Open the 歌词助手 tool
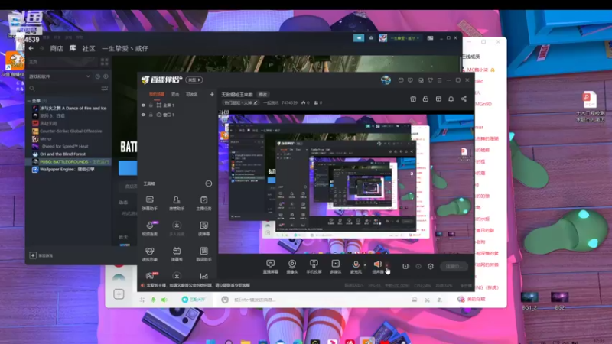The width and height of the screenshot is (612, 344). pyautogui.click(x=203, y=254)
